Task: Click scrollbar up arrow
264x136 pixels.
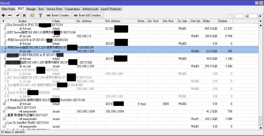Action: [x=261, y=25]
